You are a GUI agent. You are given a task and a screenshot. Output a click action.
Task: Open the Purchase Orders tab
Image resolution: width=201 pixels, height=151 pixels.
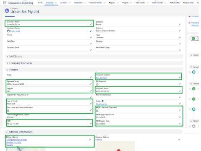click(96, 3)
